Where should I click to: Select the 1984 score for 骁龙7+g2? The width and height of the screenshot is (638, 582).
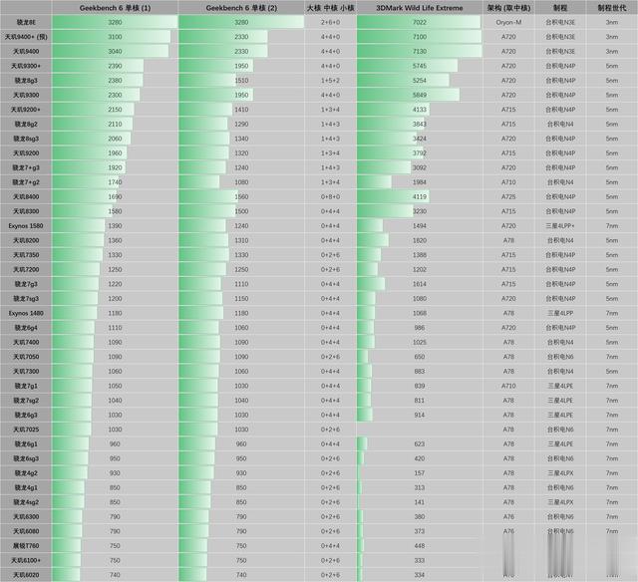pos(420,182)
